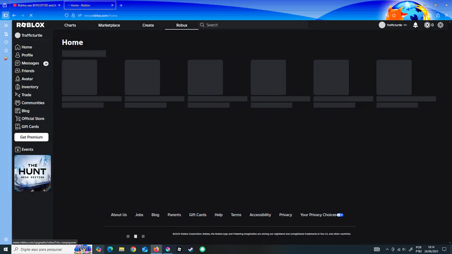Toggle the Firefox sidebar button
Image resolution: width=452 pixels, height=254 pixels.
pos(6,16)
